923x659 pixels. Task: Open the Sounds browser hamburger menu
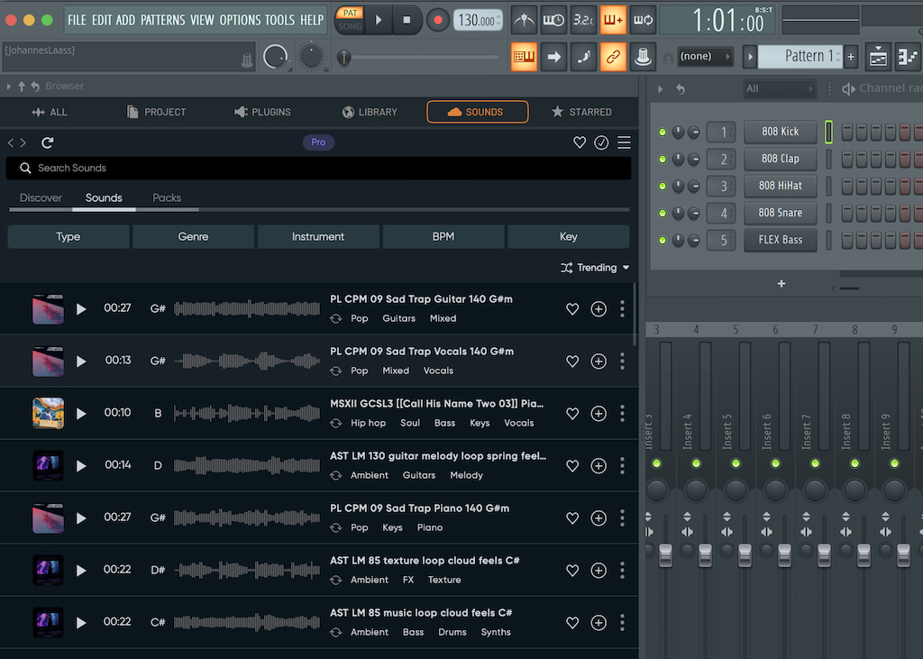coord(624,142)
